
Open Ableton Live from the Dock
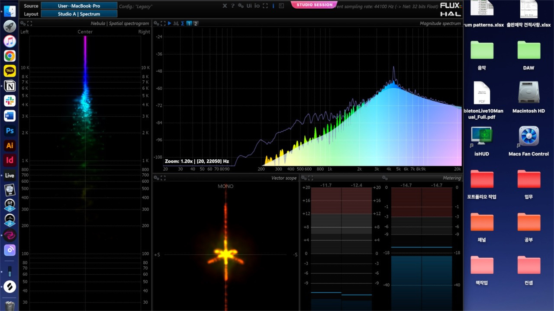pyautogui.click(x=10, y=175)
